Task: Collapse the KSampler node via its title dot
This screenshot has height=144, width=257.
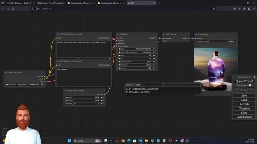Action: pos(118,34)
